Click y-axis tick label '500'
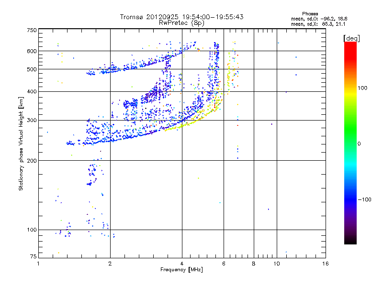 (32, 69)
